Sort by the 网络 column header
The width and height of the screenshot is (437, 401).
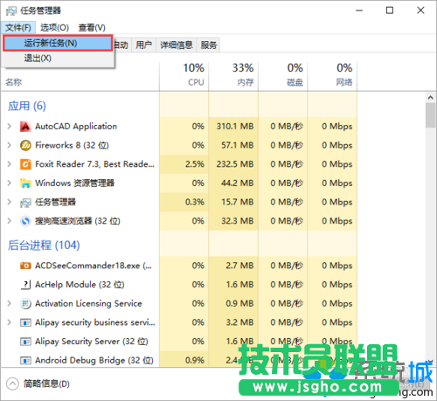332,75
